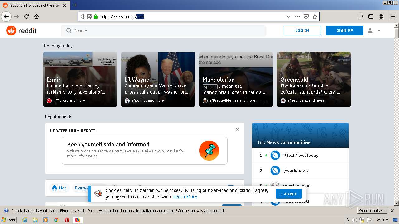Go back with the browser back arrow

tap(6, 16)
